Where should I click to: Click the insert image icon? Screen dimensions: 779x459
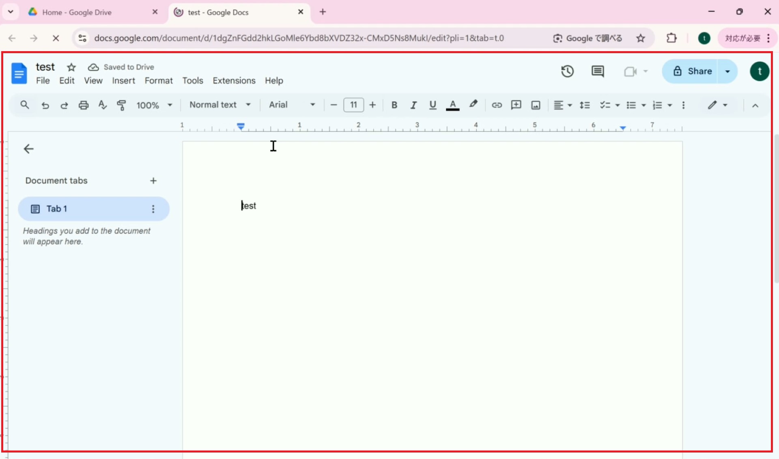(x=536, y=105)
